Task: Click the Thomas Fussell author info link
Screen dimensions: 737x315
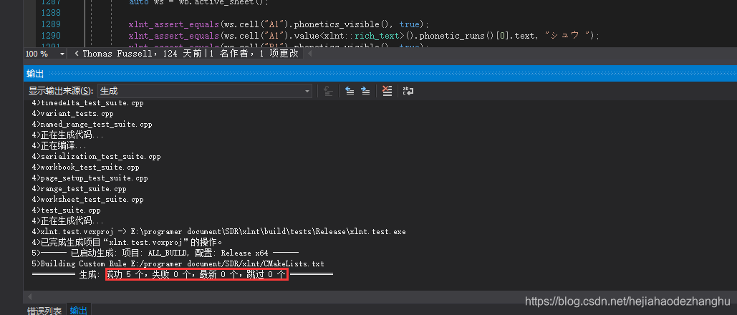Action: [x=191, y=54]
